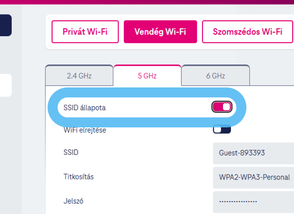The width and height of the screenshot is (294, 214).
Task: Click the dark navy sidebar button
Action: pos(5,25)
